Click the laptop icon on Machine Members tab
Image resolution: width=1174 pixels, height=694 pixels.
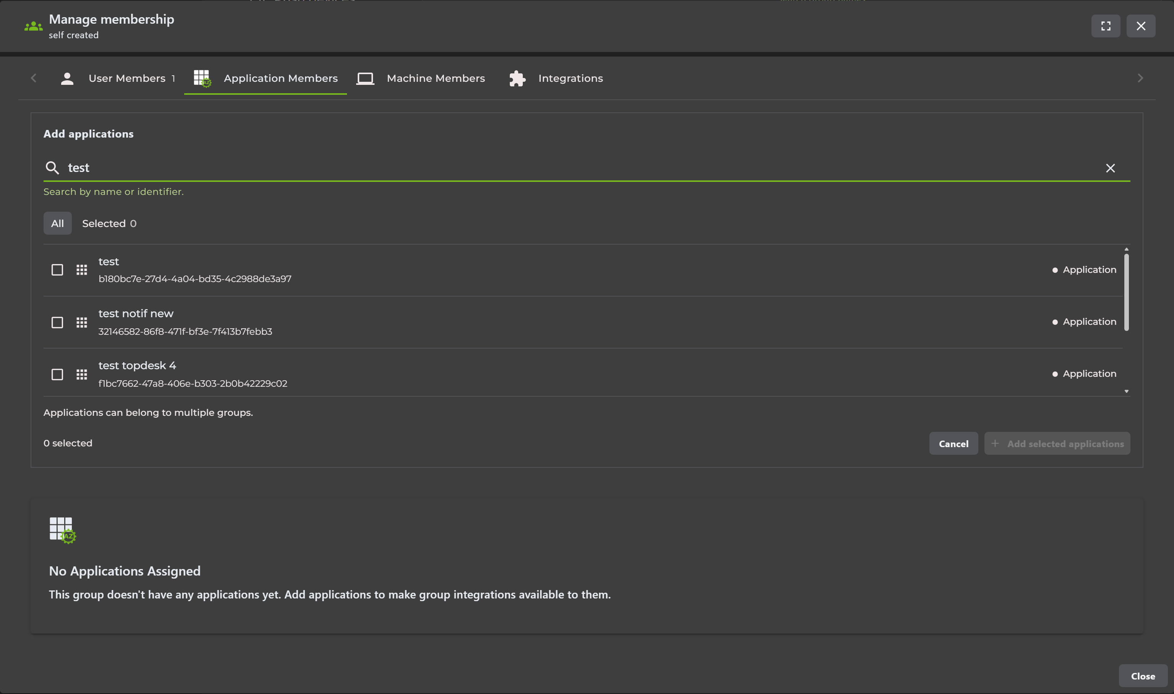coord(365,79)
